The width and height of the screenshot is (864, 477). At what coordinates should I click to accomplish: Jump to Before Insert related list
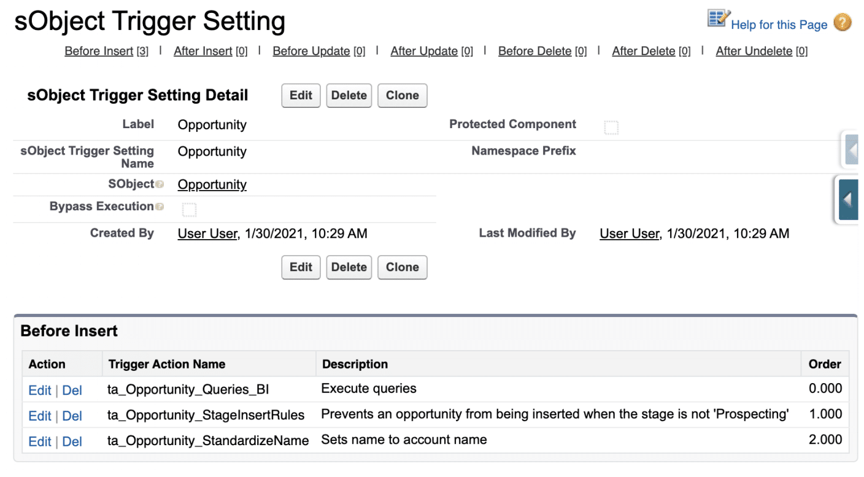(99, 52)
